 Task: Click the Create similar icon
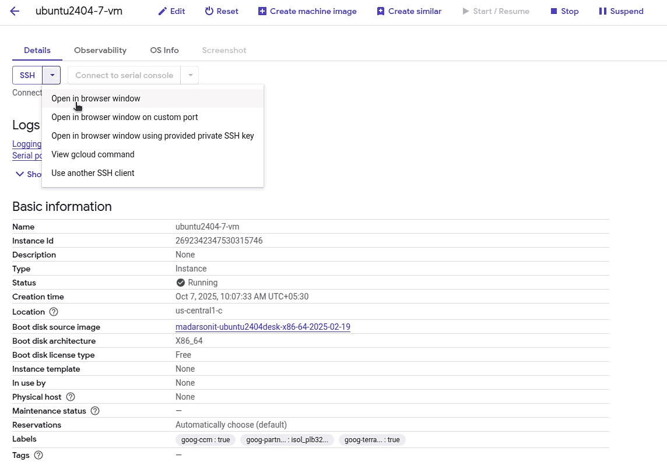coord(381,11)
